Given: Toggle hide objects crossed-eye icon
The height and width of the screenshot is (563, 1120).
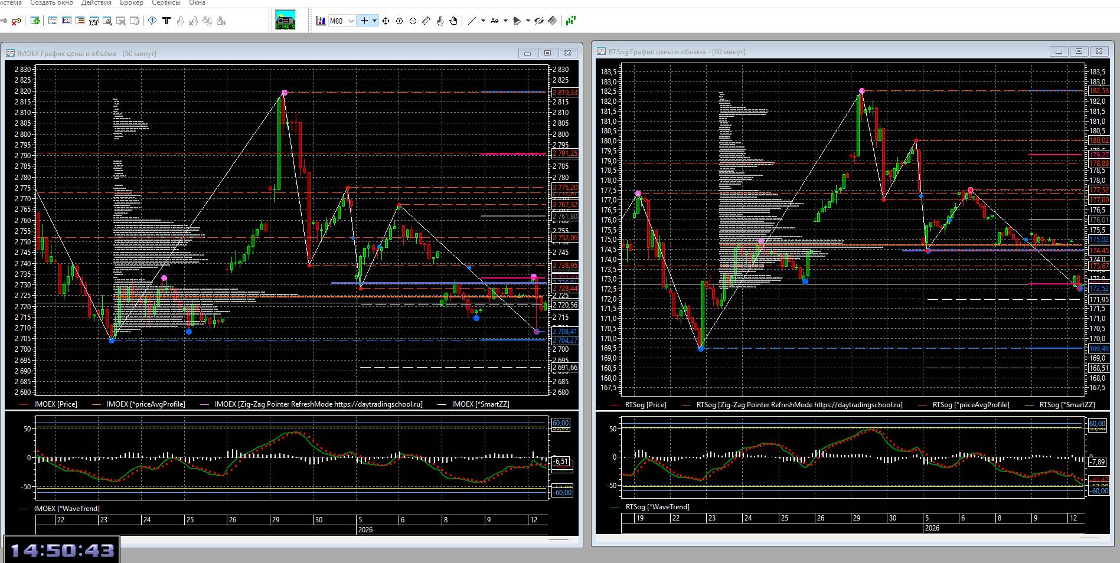Looking at the screenshot, I should (538, 21).
